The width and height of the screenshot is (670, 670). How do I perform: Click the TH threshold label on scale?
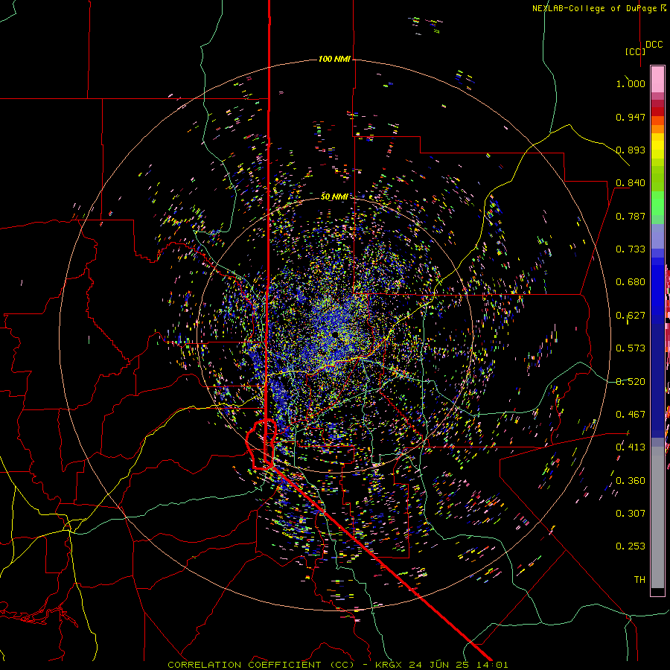pyautogui.click(x=639, y=580)
